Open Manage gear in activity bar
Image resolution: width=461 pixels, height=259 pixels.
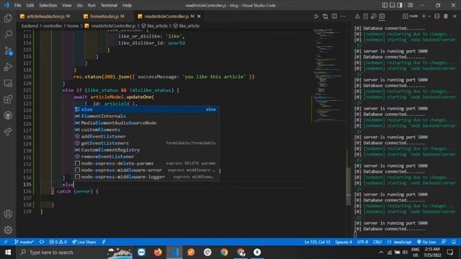(8, 230)
